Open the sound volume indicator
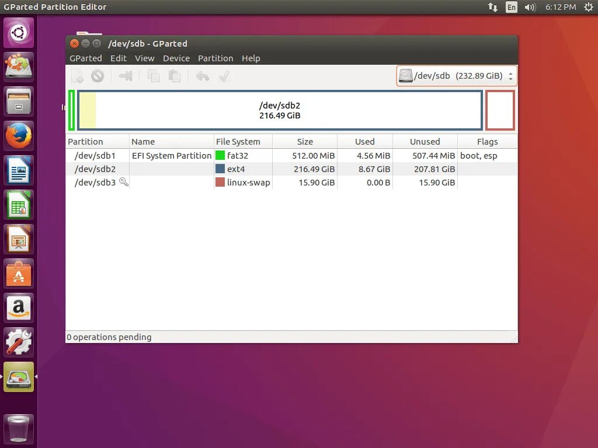This screenshot has width=598, height=448. (530, 7)
